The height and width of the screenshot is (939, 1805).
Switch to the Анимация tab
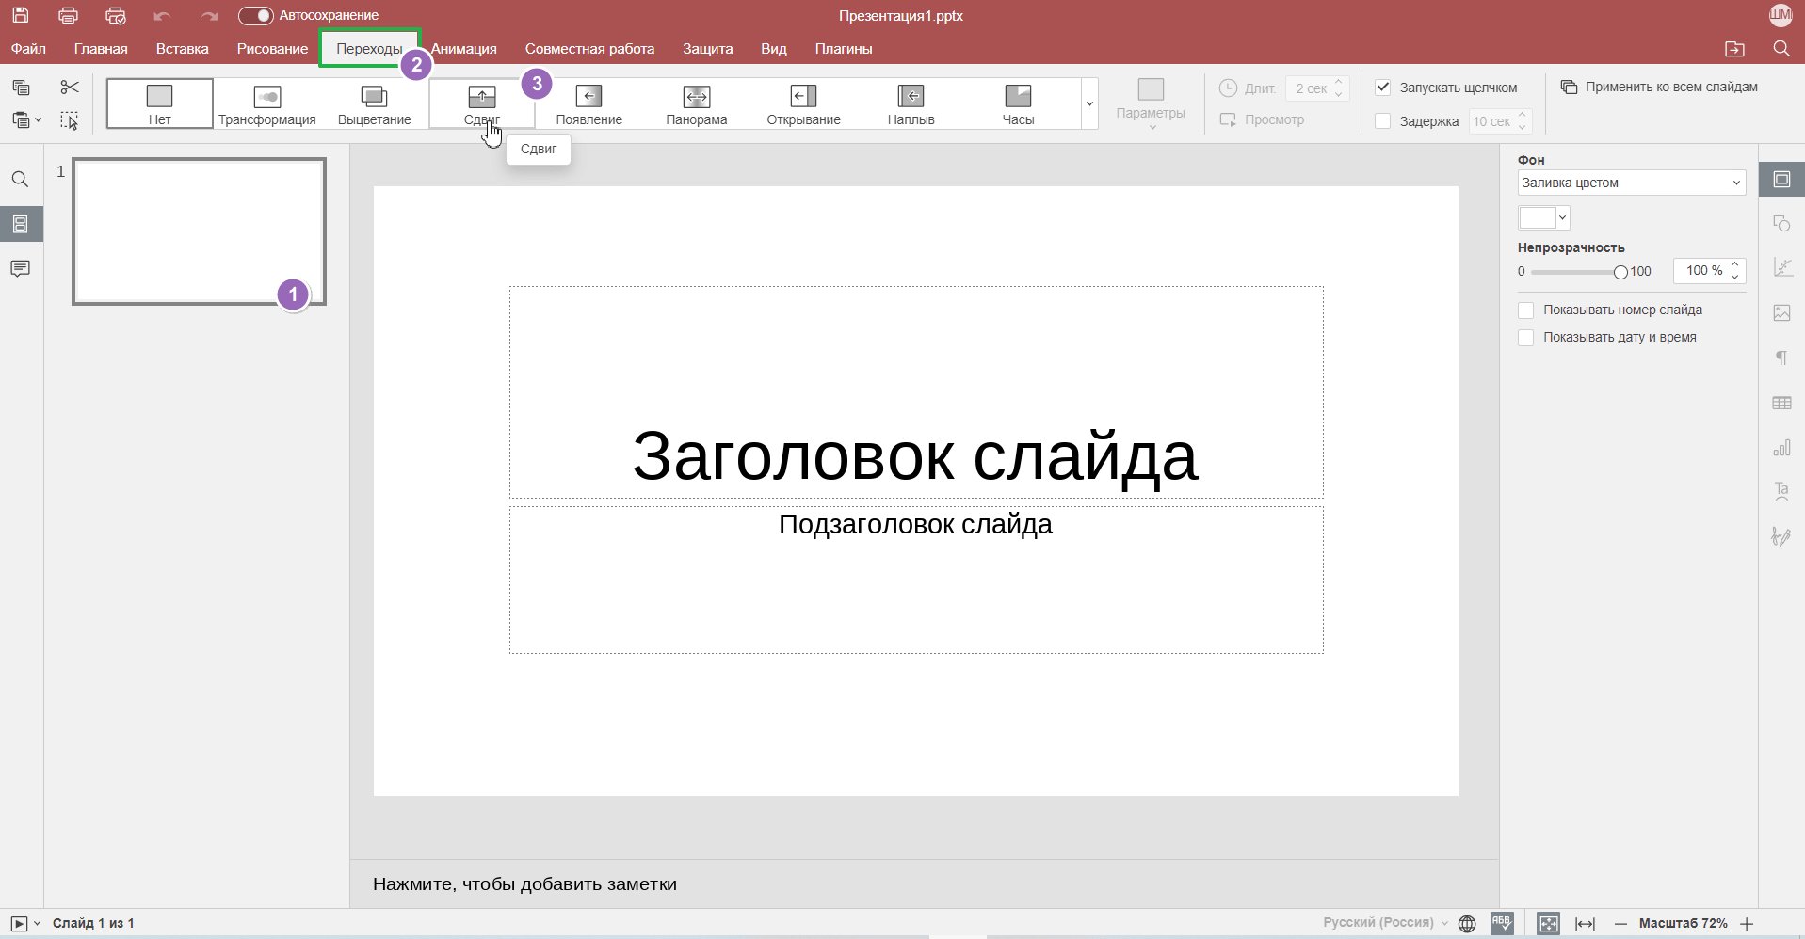coord(464,49)
